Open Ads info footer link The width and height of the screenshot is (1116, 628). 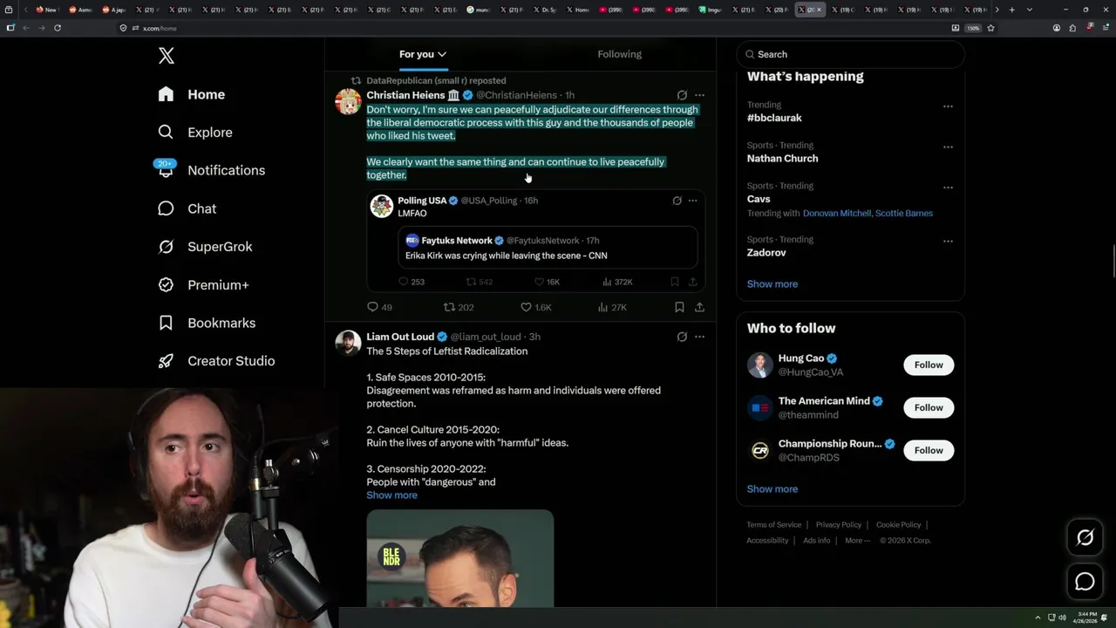click(816, 541)
